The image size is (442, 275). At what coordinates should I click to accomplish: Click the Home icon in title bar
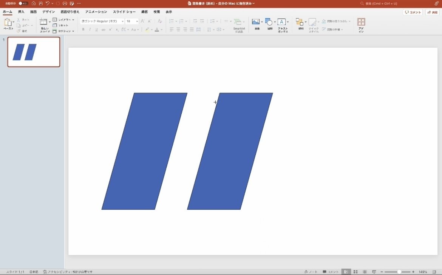34,3
